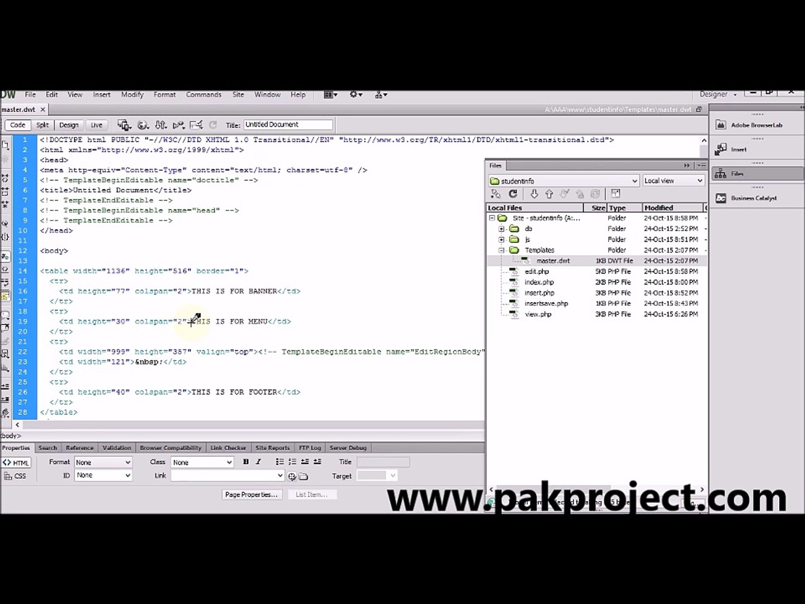805x604 pixels.
Task: Open the Commands menu
Action: click(203, 95)
